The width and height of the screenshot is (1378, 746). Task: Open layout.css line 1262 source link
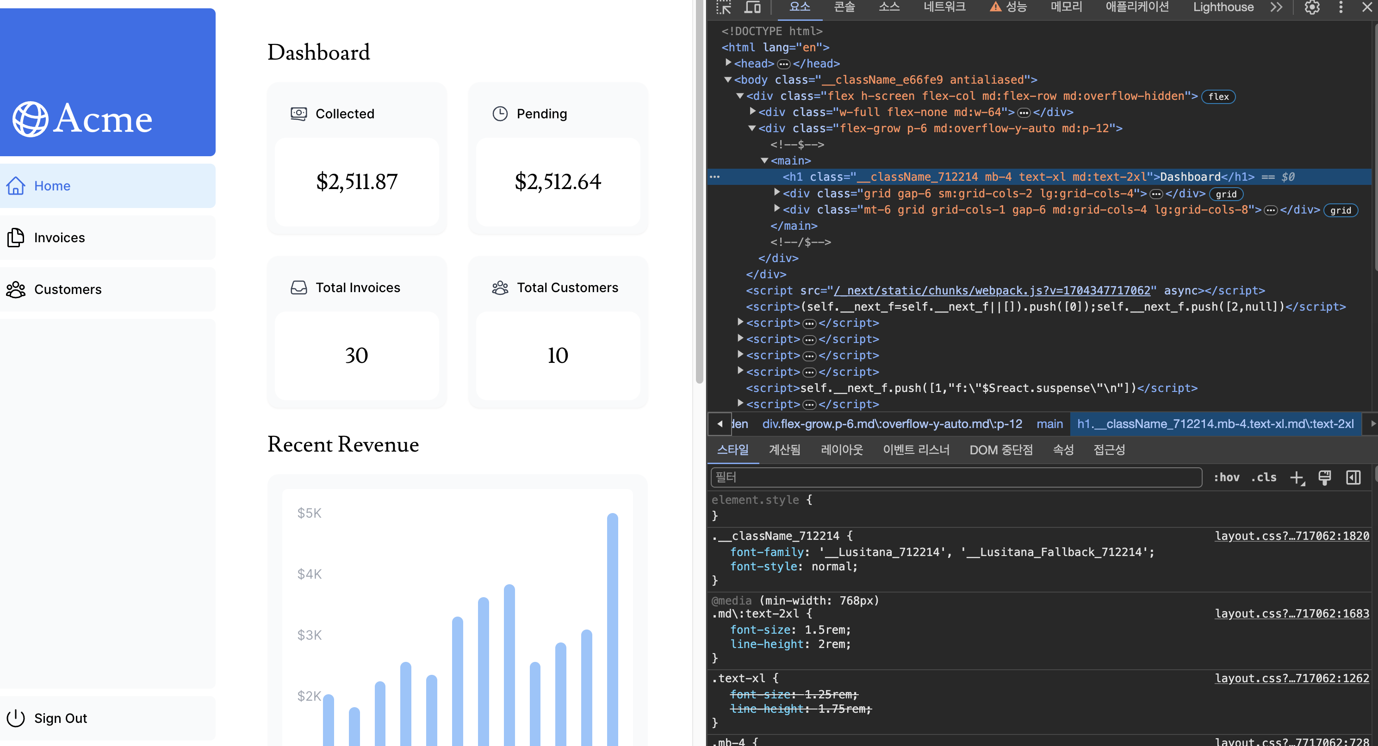click(x=1291, y=678)
